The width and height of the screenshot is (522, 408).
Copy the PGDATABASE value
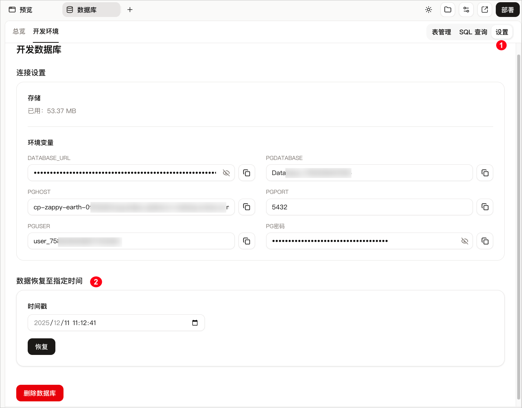[x=485, y=173]
